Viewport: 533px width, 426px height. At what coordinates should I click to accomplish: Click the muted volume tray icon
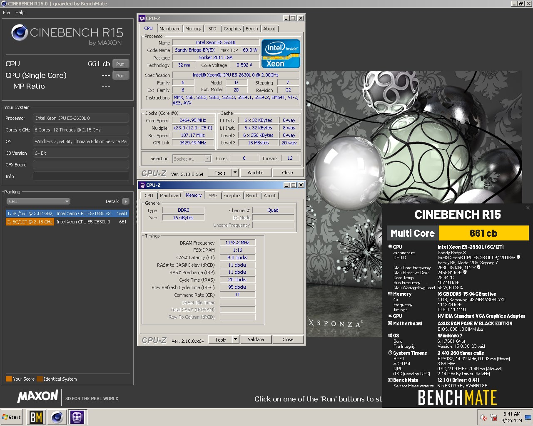483,417
